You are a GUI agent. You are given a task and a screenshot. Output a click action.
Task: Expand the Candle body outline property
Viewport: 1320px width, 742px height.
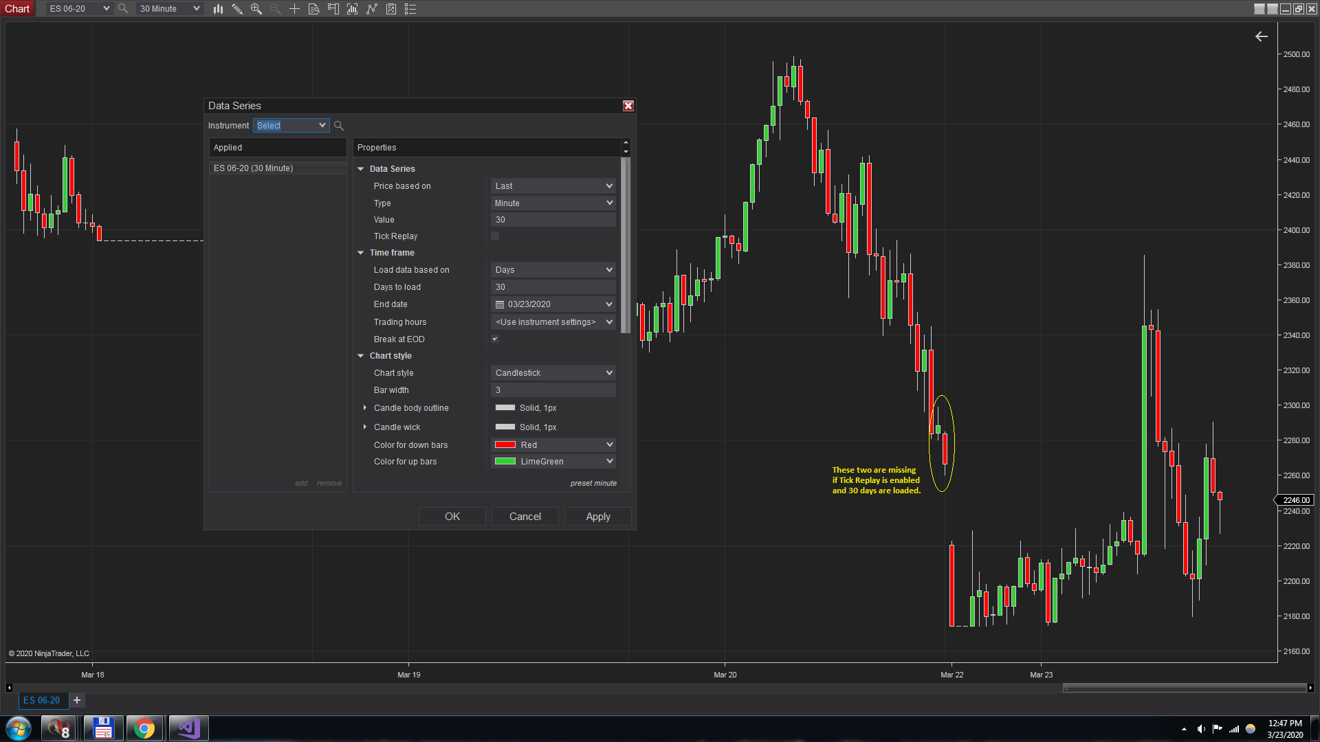point(365,408)
